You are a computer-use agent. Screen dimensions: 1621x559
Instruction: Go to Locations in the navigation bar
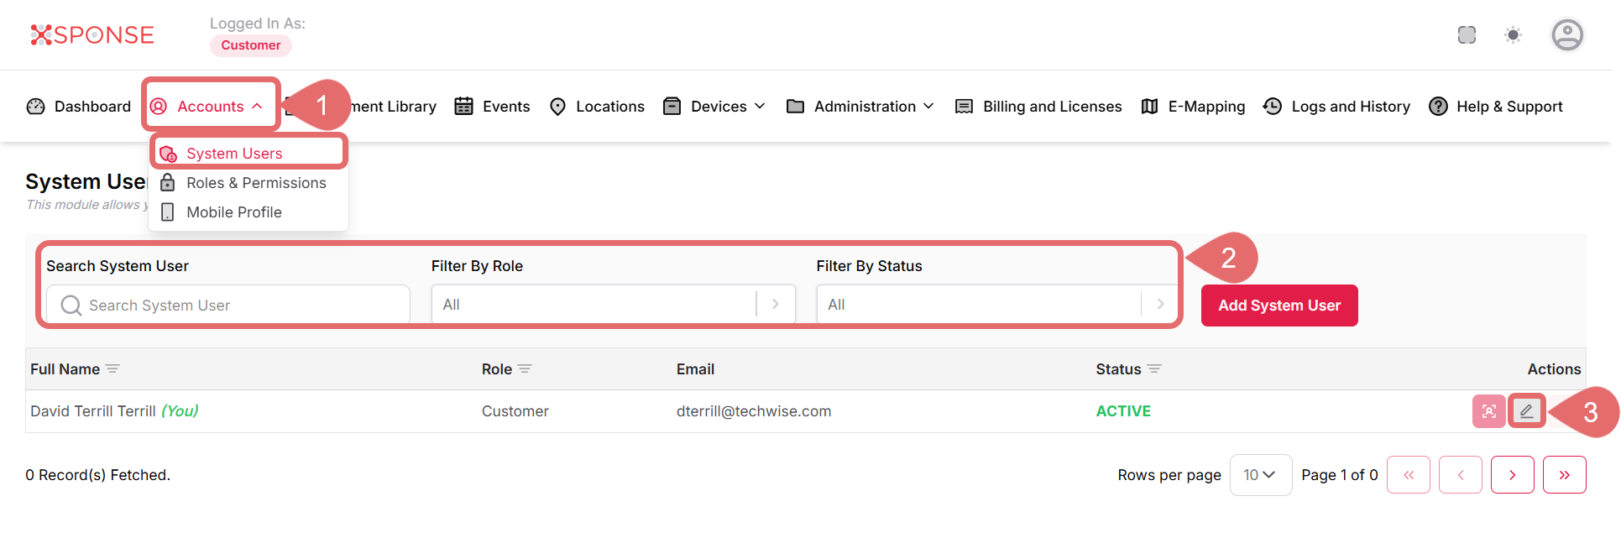click(597, 107)
